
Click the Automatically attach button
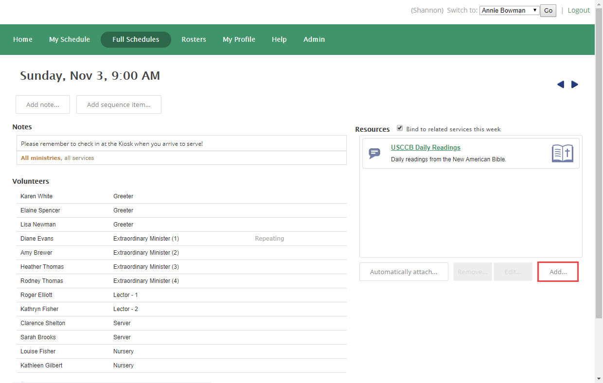click(404, 272)
